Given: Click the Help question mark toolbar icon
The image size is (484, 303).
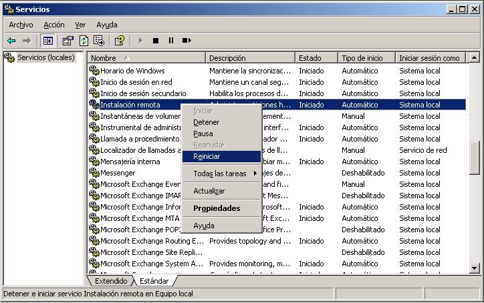Looking at the screenshot, I should 120,41.
